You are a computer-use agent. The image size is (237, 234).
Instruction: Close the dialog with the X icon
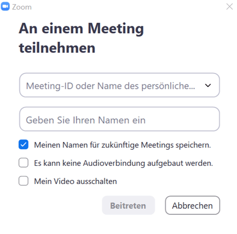[x=229, y=7]
